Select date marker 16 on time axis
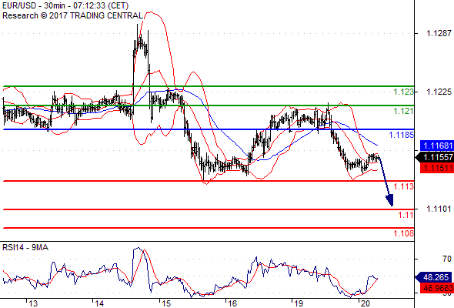Viewport: 454px width, 308px height. 232,303
